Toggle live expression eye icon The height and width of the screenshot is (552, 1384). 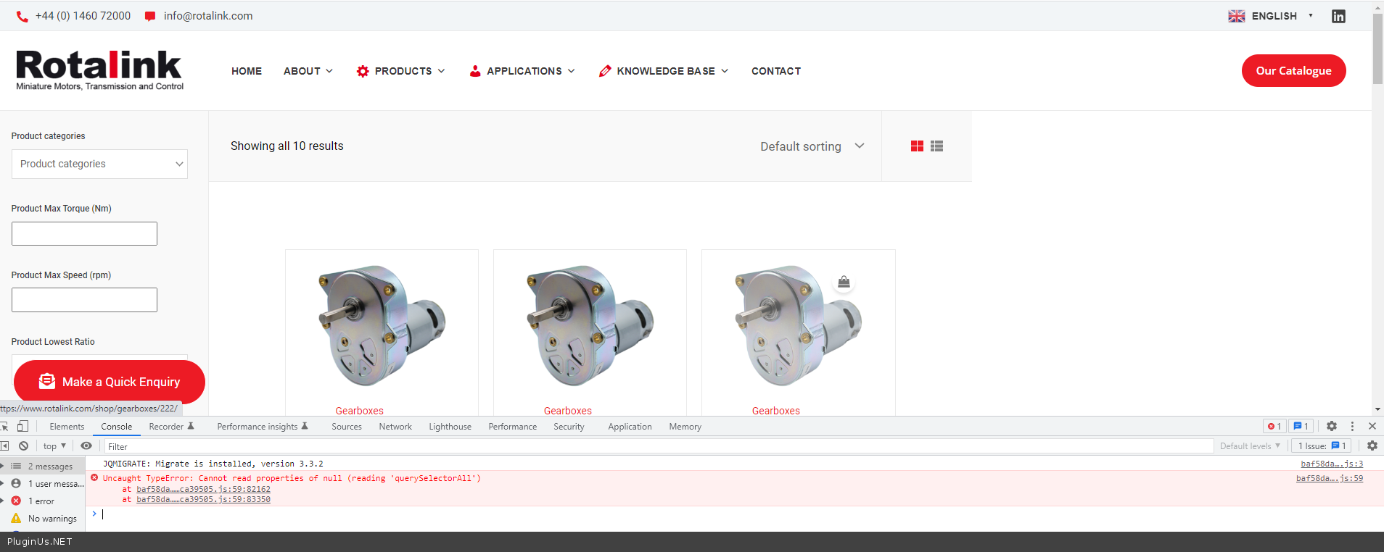pyautogui.click(x=86, y=446)
